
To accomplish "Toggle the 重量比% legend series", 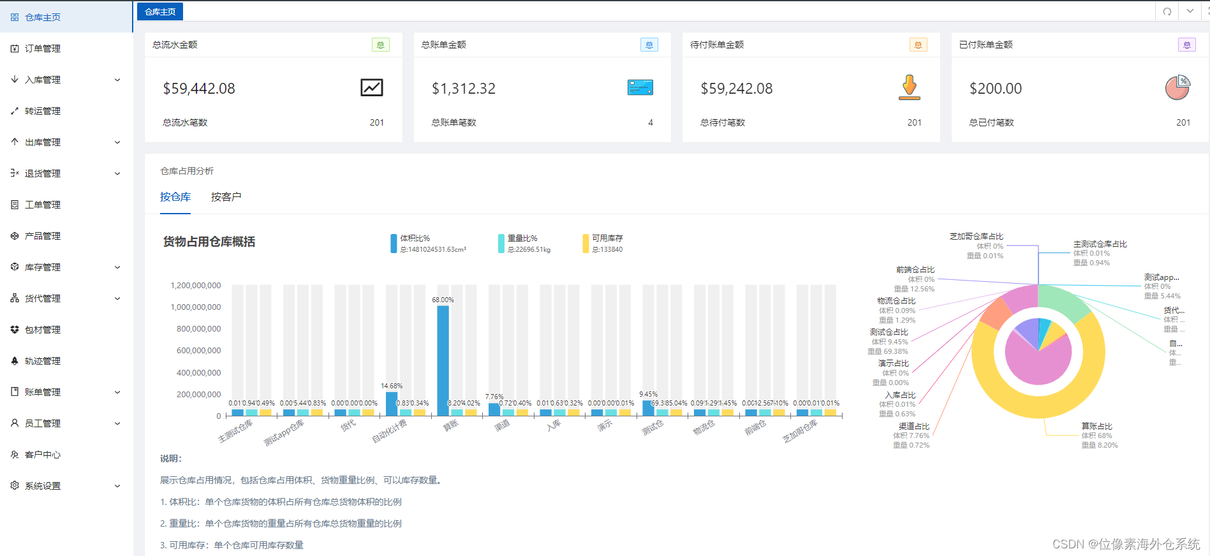I will tap(524, 244).
